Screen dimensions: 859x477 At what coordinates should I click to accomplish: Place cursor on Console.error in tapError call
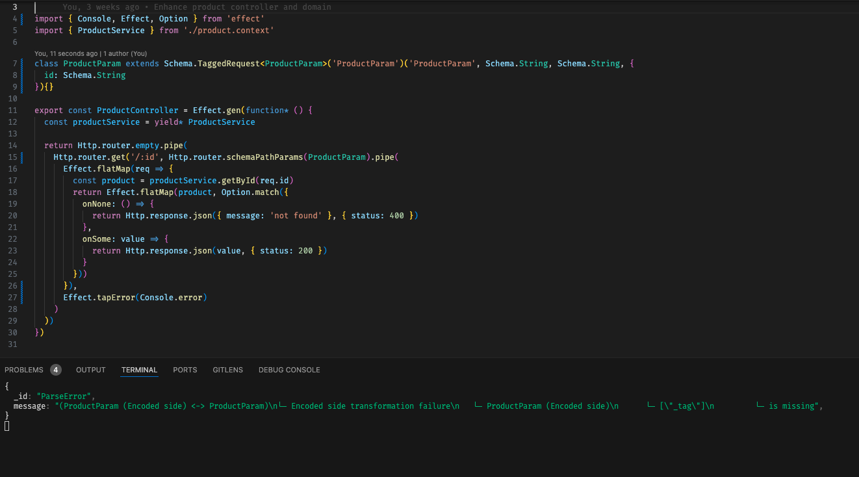point(171,298)
